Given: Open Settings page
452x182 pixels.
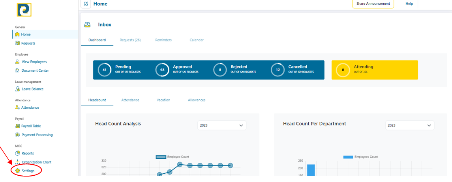Looking at the screenshot, I should coord(28,171).
